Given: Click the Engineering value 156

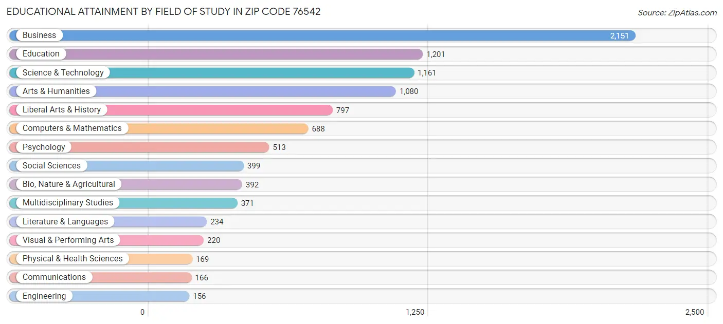Looking at the screenshot, I should coord(200,296).
